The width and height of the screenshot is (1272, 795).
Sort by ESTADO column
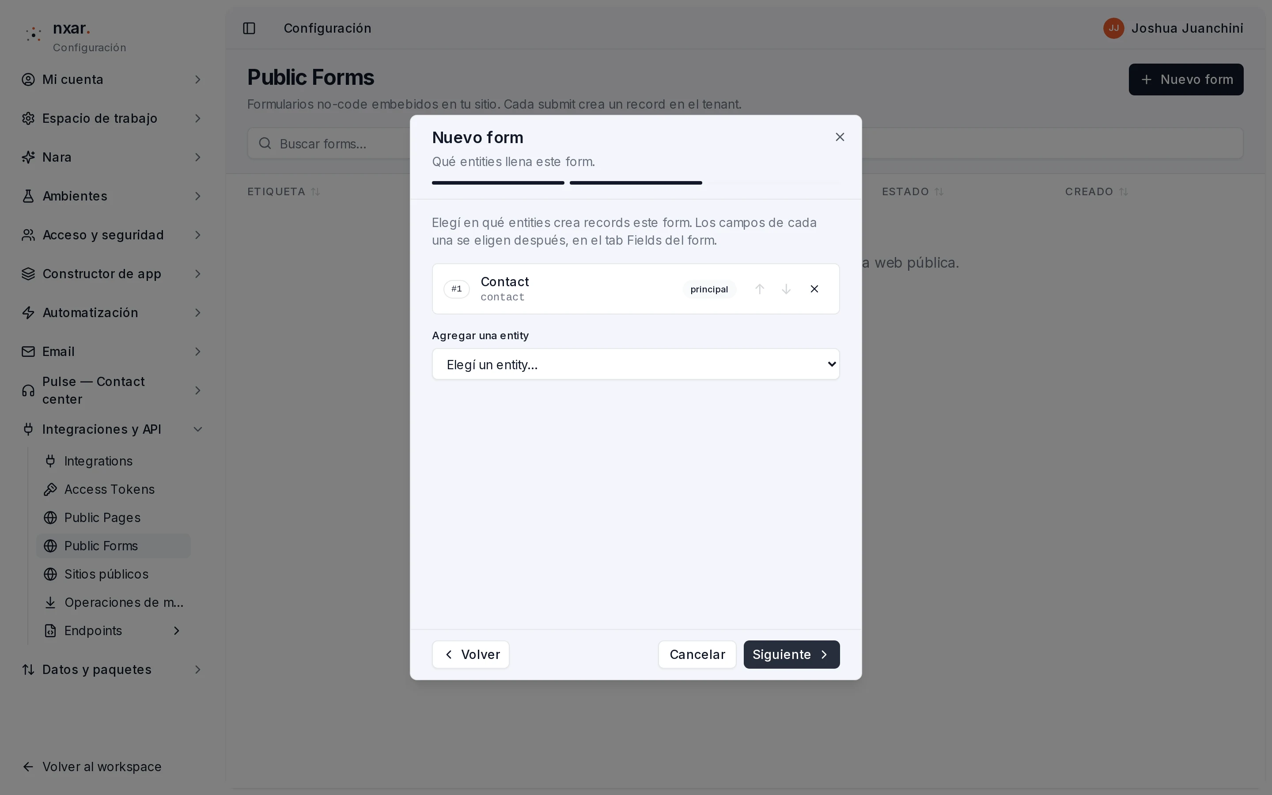(x=912, y=192)
